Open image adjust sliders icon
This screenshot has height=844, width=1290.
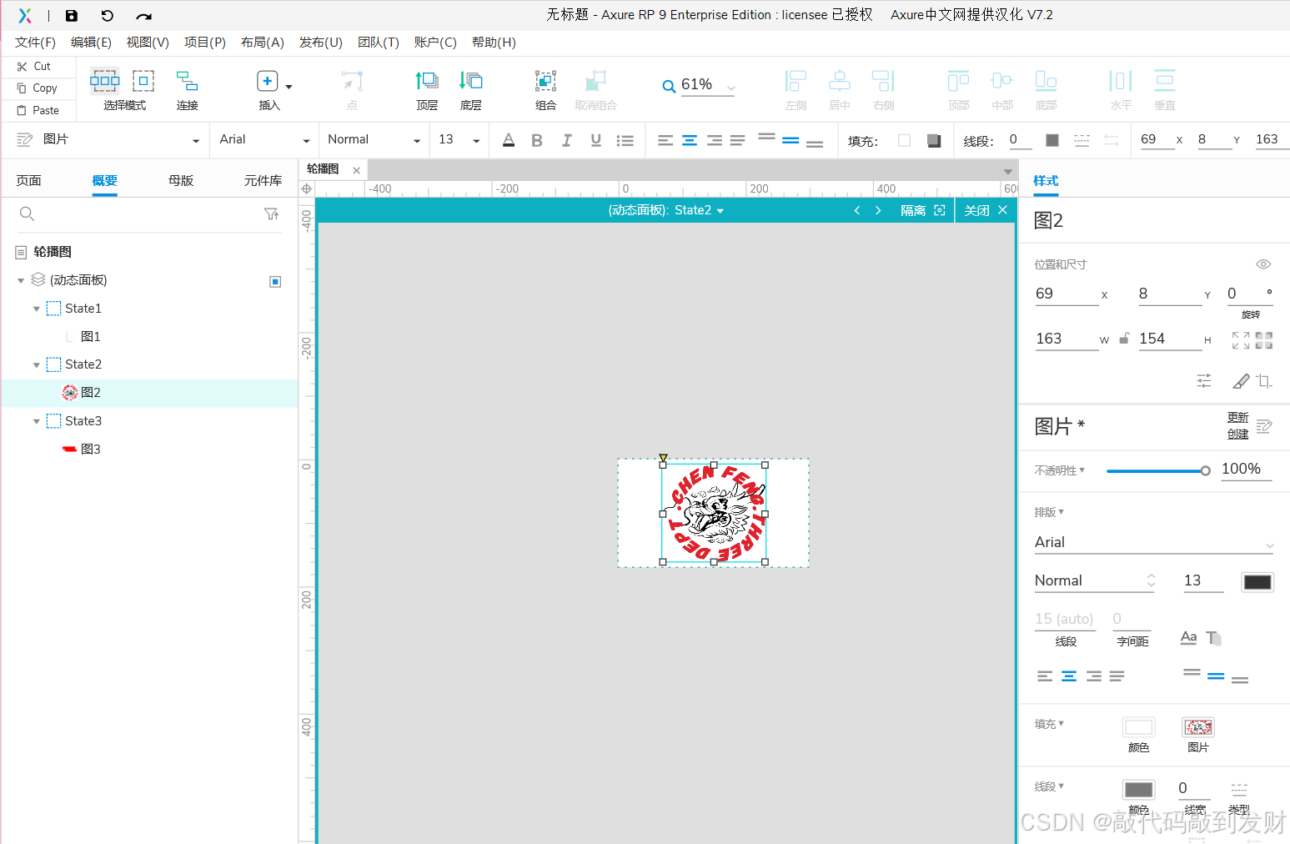(1204, 381)
